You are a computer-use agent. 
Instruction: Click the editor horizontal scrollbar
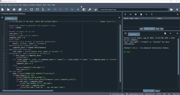point(28,91)
